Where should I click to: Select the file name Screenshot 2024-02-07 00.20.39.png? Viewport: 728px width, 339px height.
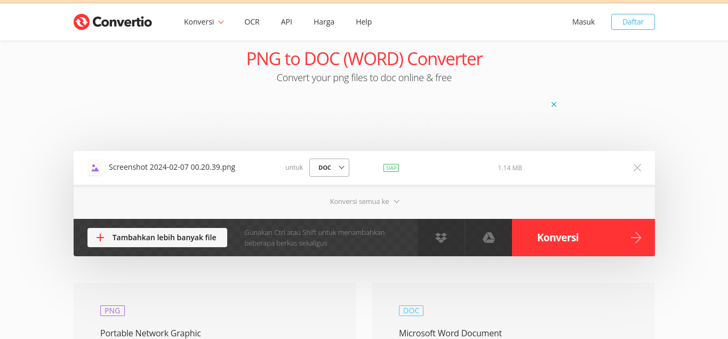(x=172, y=167)
